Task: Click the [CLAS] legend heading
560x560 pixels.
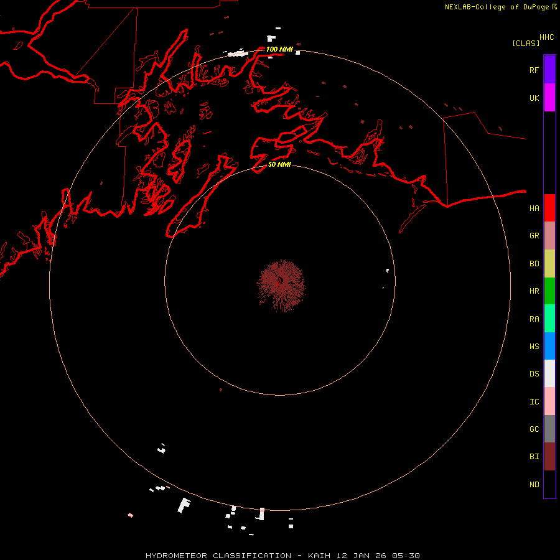Action: tap(526, 43)
